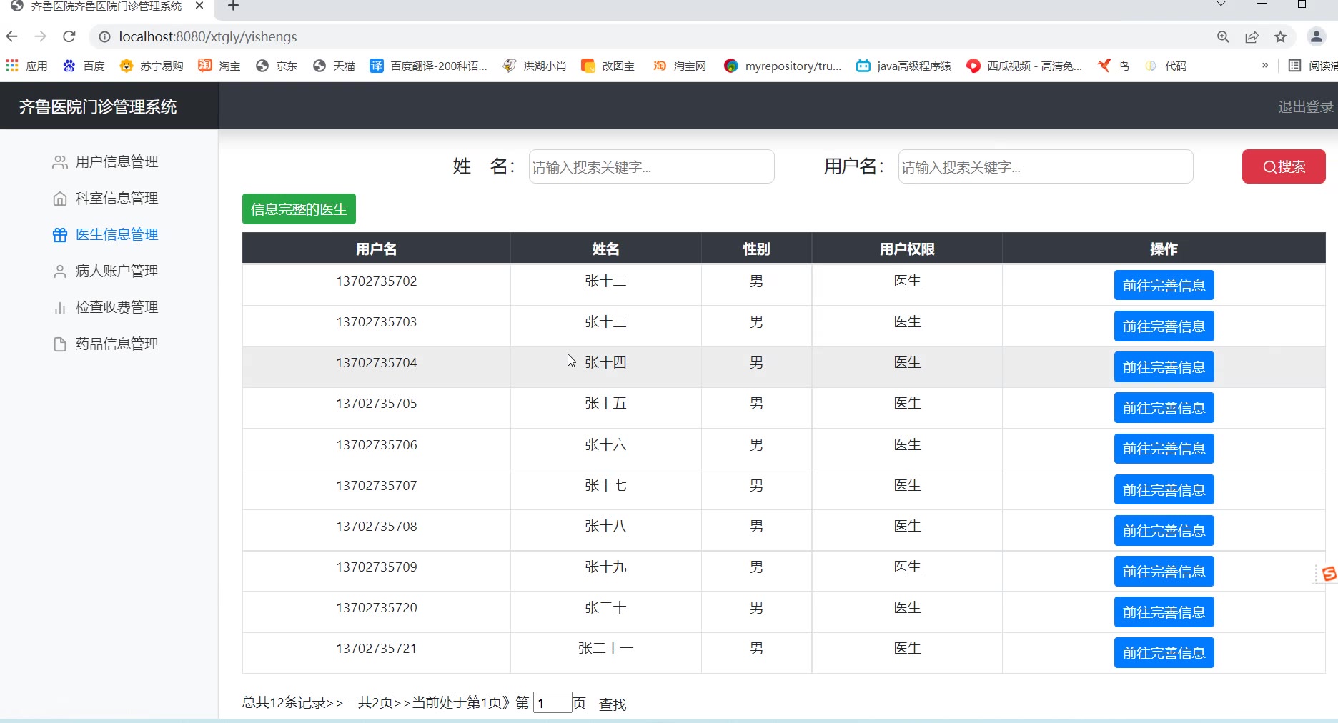Open the myrepository bookmark
1338x723 pixels.
[783, 66]
